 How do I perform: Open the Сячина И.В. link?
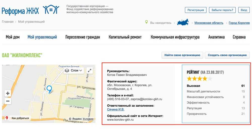116,109
